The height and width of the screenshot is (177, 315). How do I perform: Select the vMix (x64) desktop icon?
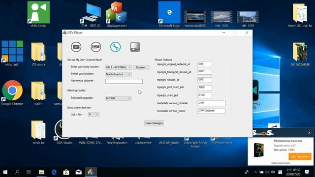[12, 54]
